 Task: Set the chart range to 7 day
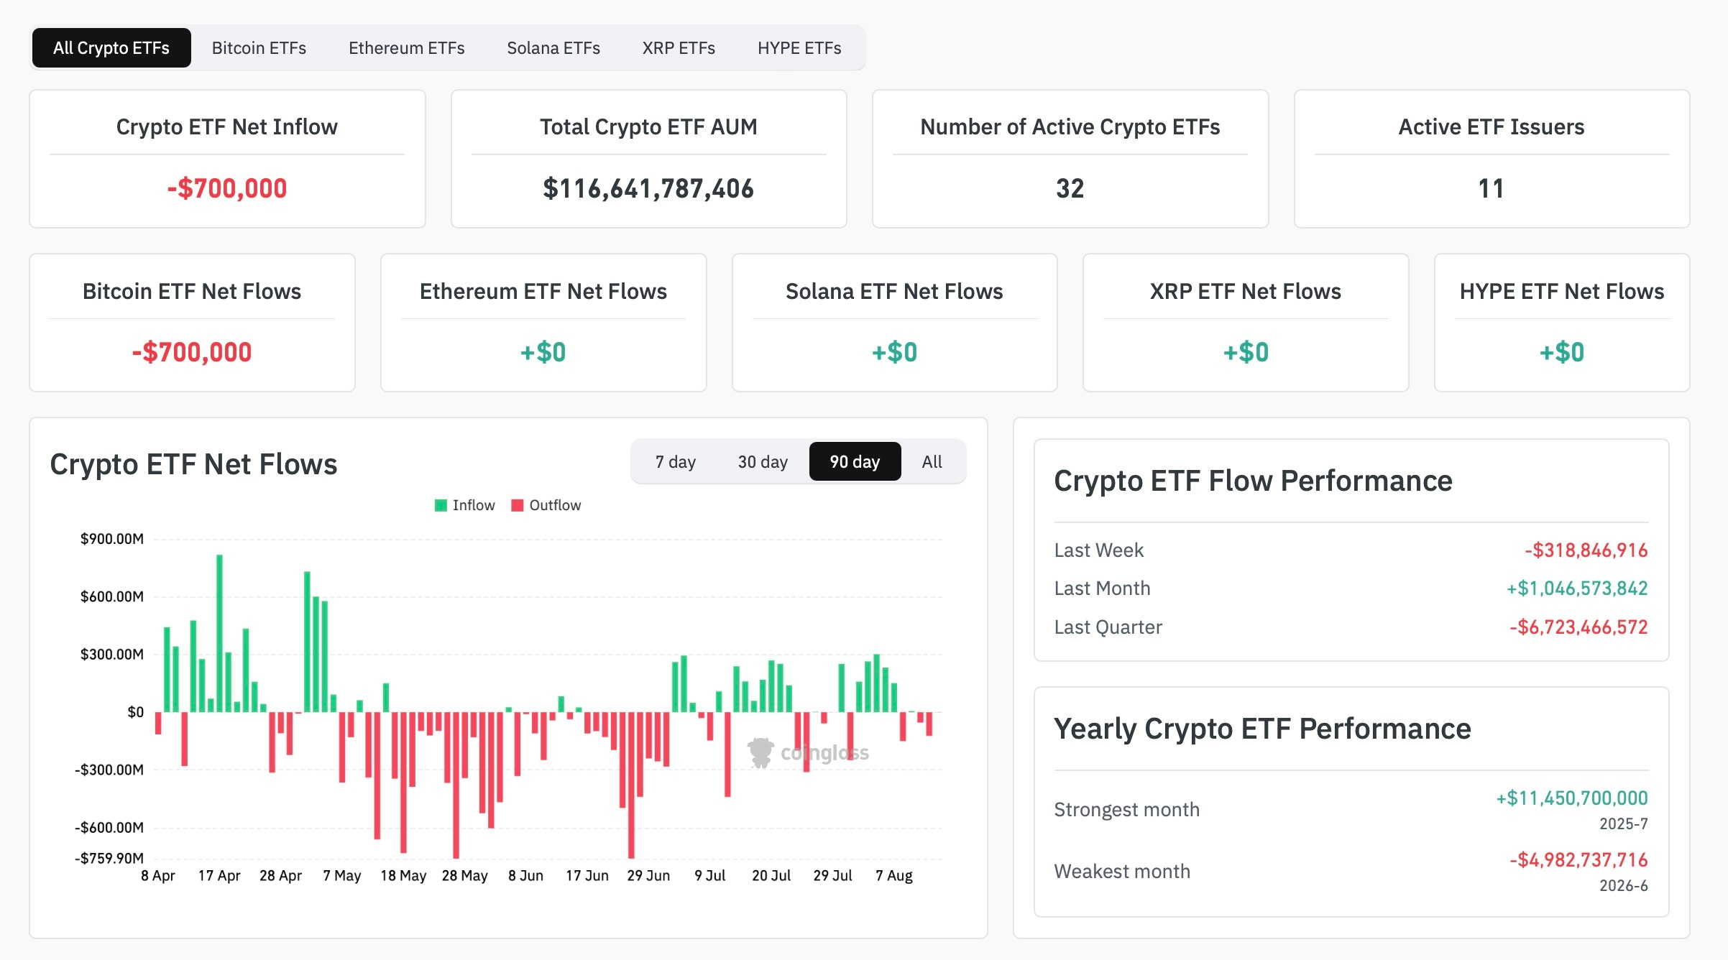676,461
